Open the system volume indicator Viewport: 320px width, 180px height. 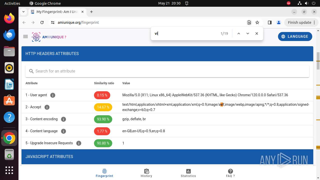pyautogui.click(x=307, y=3)
